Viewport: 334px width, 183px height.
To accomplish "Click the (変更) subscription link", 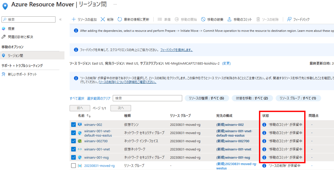I will click(226, 64).
